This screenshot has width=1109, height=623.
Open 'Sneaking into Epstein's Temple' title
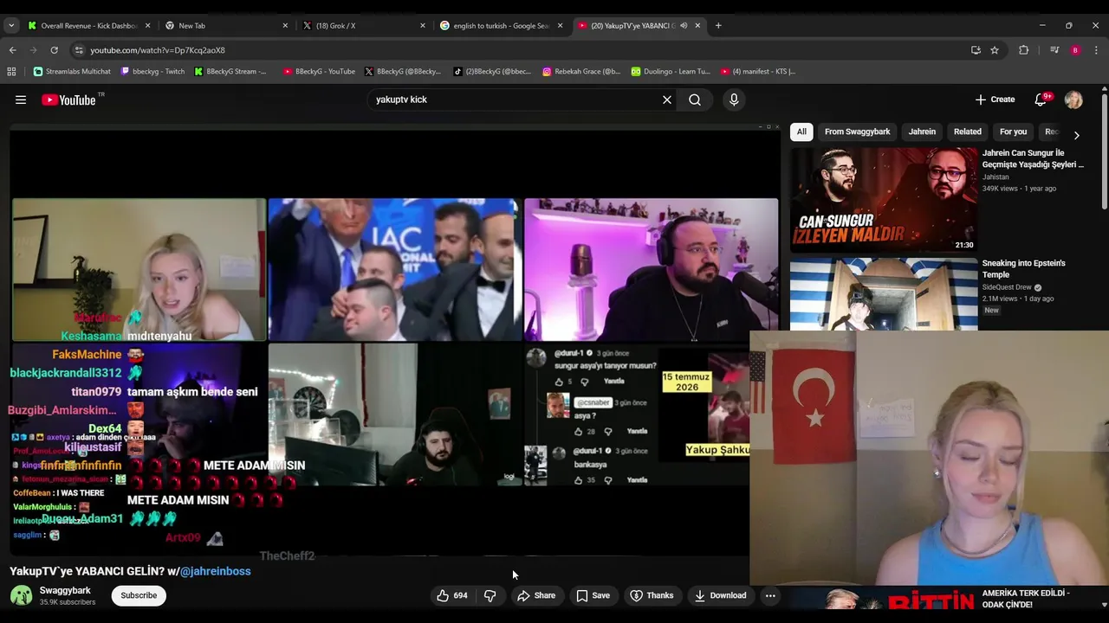[x=1024, y=268]
